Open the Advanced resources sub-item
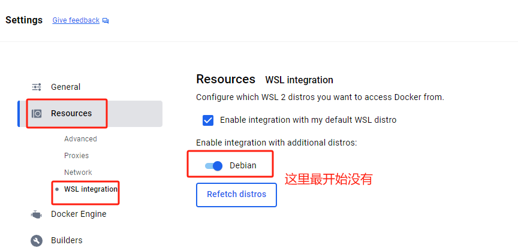This screenshot has width=518, height=248. (x=80, y=139)
